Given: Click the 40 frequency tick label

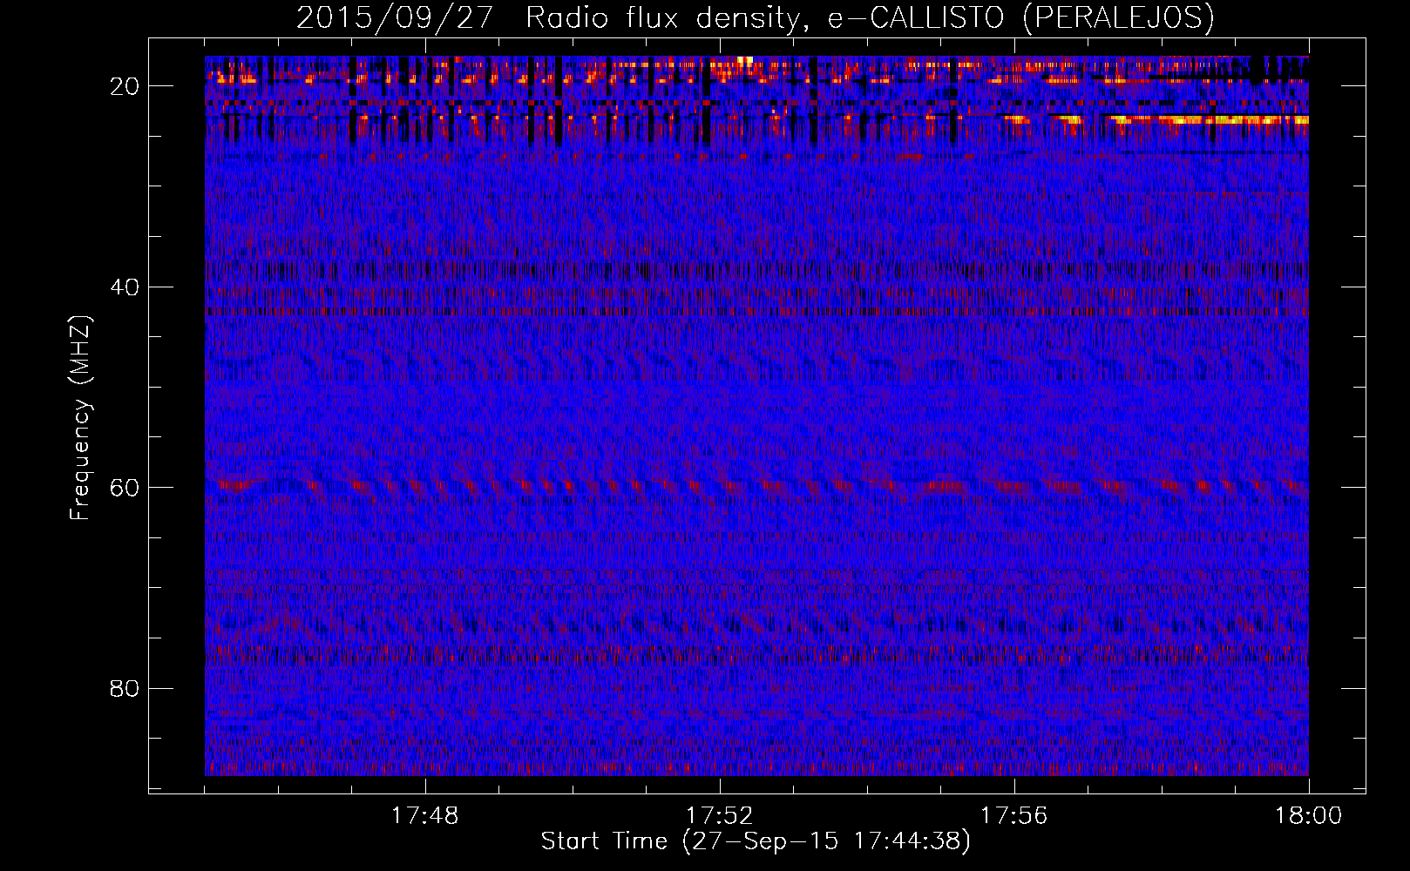Looking at the screenshot, I should point(125,287).
